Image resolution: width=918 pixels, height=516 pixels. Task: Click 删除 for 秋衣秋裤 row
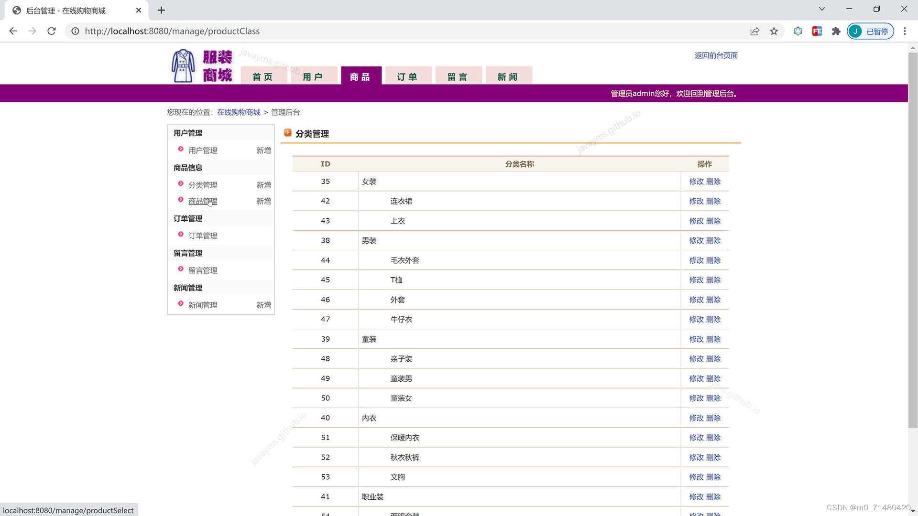713,457
